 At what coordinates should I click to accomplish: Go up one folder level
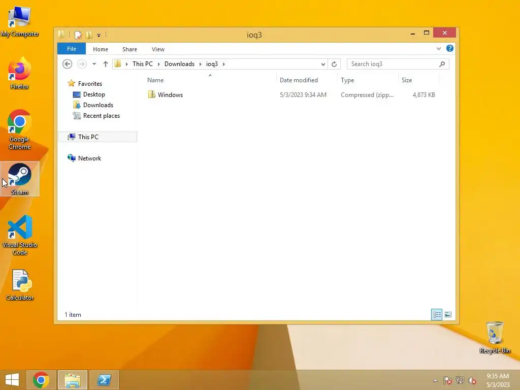(106, 64)
